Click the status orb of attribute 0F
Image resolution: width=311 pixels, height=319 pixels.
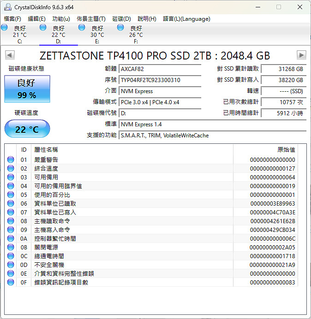[11, 282]
